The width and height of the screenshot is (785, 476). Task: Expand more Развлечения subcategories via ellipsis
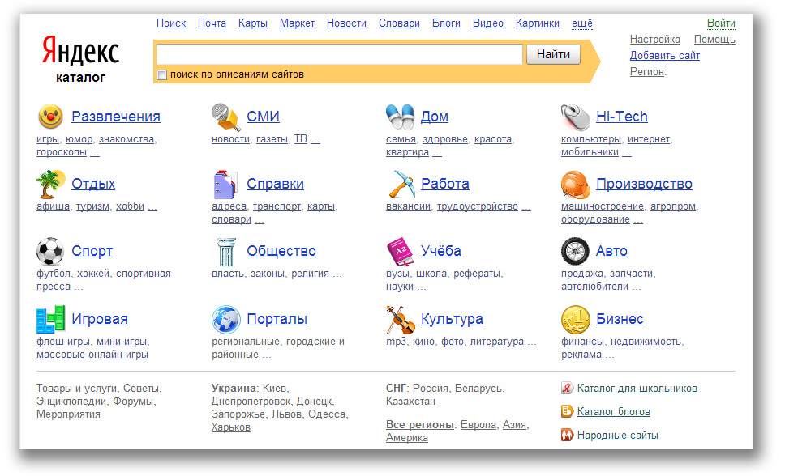[95, 152]
